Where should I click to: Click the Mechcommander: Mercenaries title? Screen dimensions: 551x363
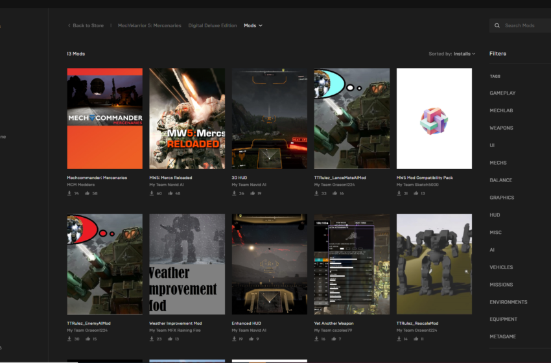97,178
